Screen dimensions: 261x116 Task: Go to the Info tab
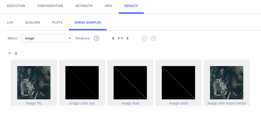(108, 6)
